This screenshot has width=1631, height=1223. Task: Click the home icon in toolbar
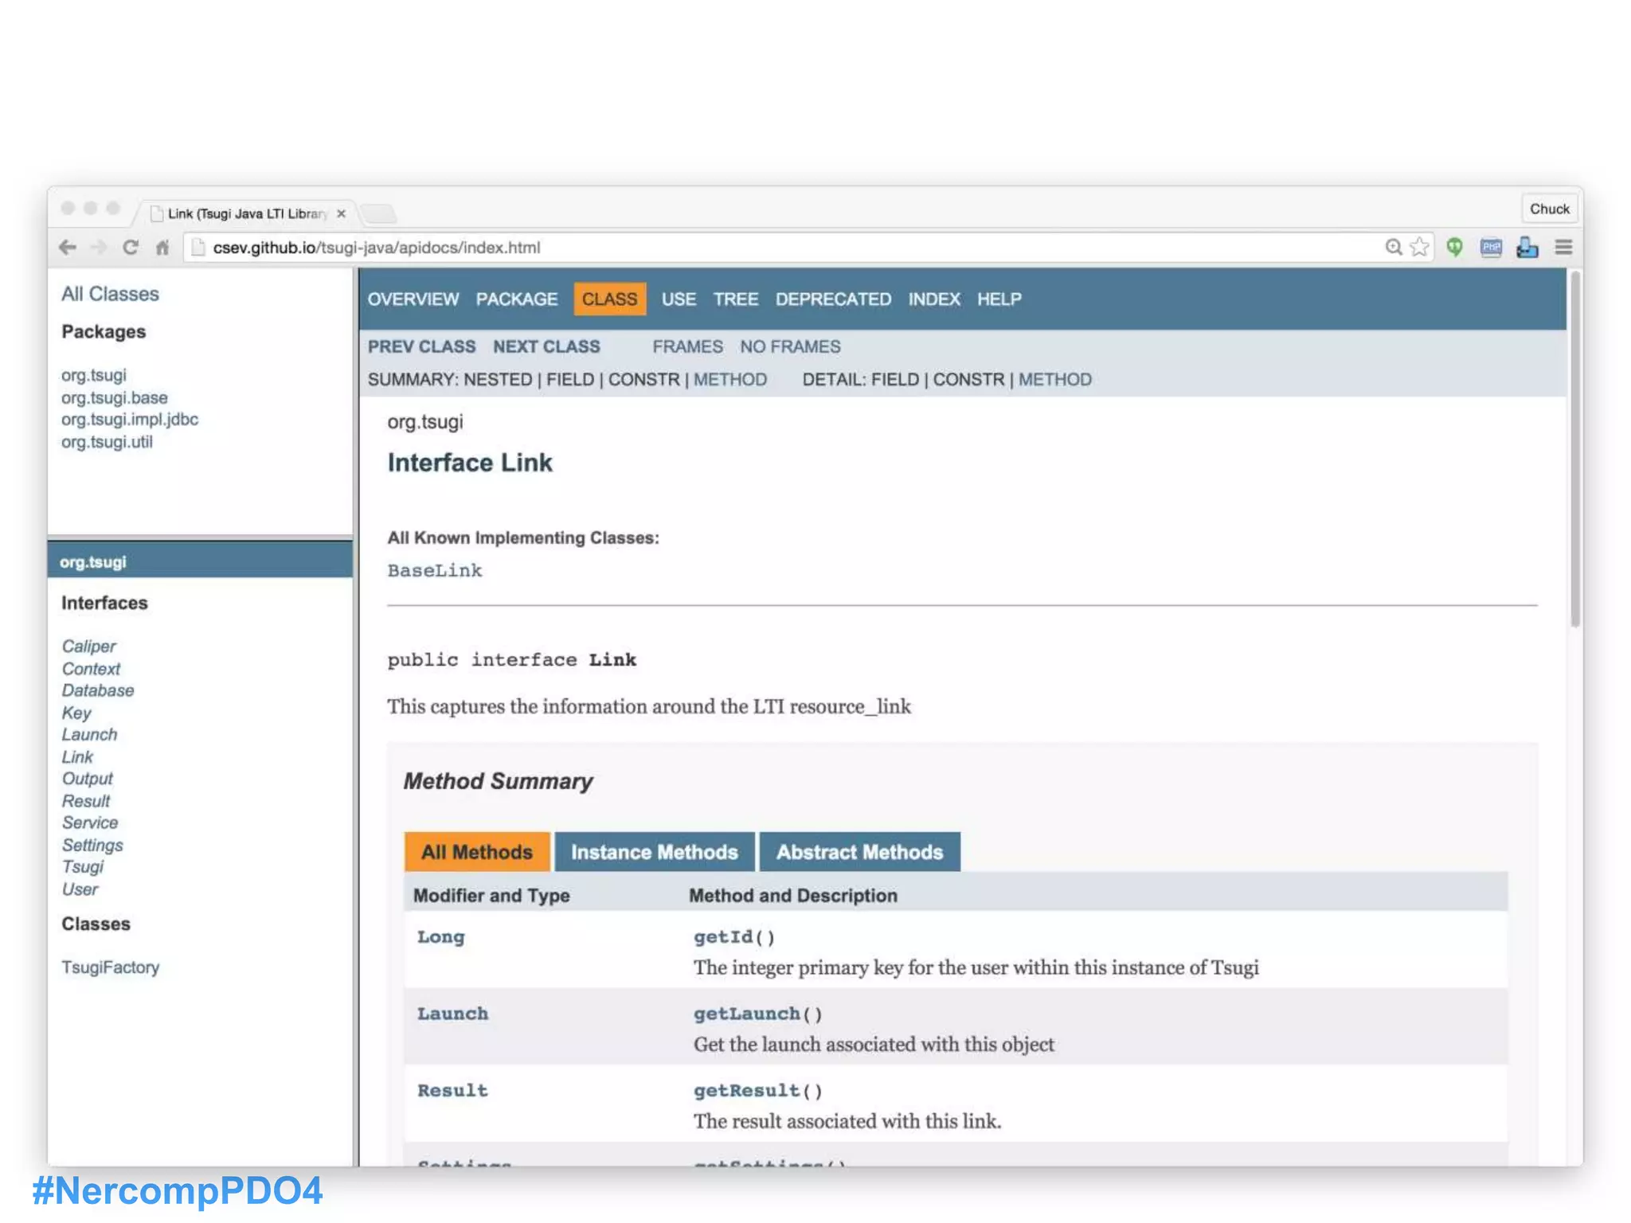click(162, 248)
